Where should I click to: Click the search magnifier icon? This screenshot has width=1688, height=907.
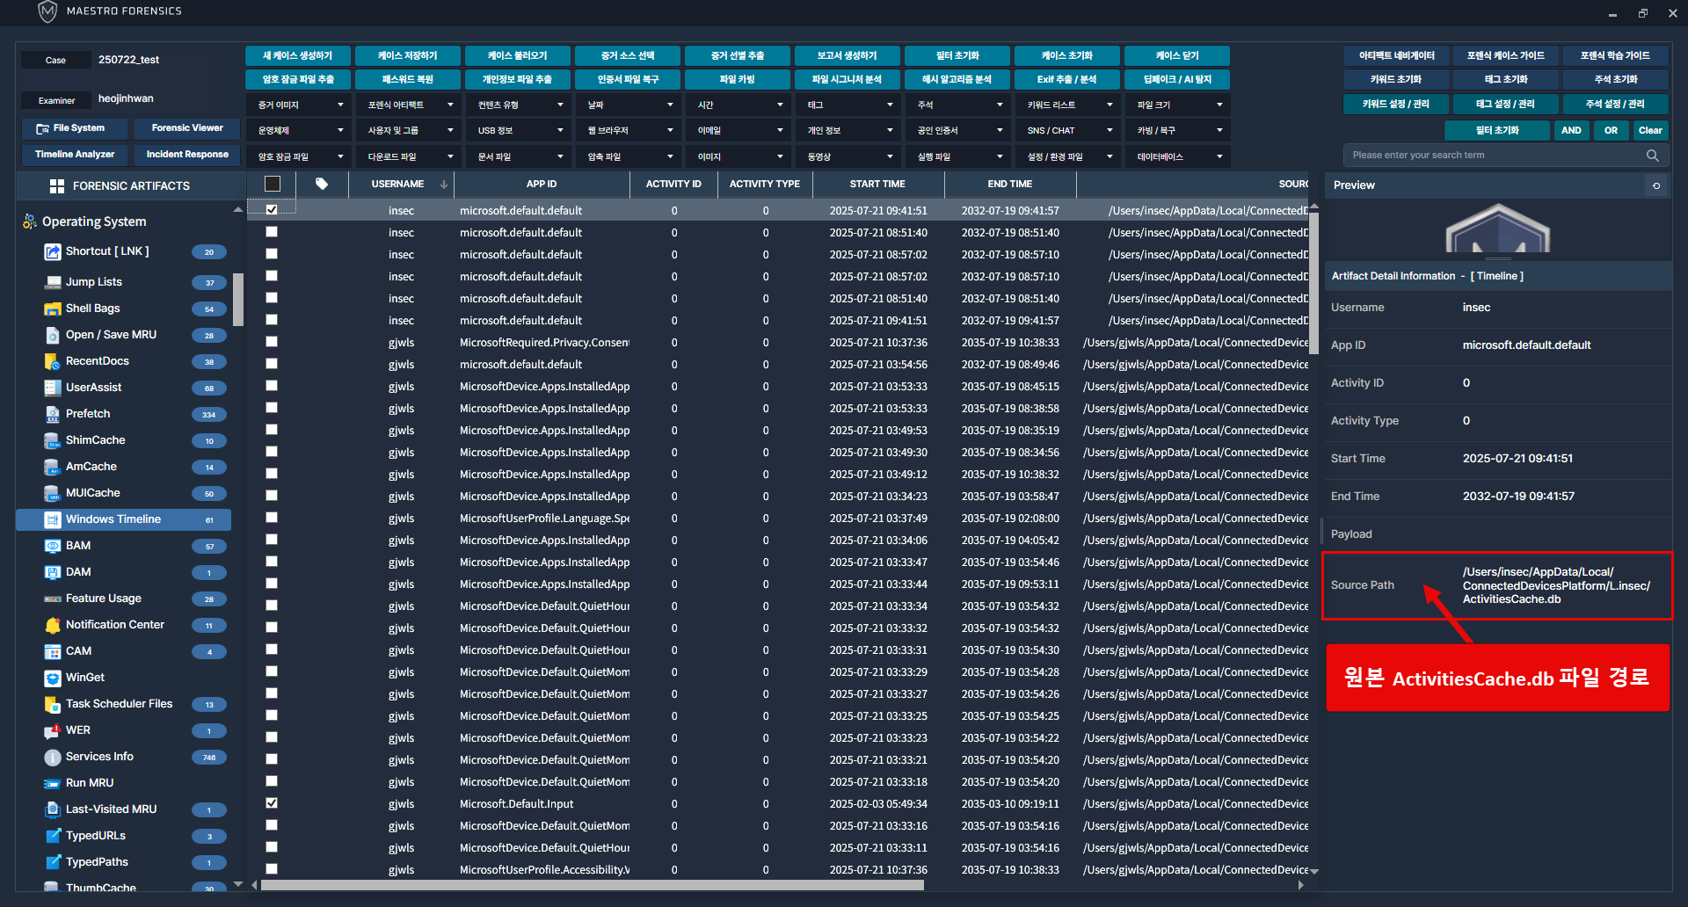point(1652,156)
